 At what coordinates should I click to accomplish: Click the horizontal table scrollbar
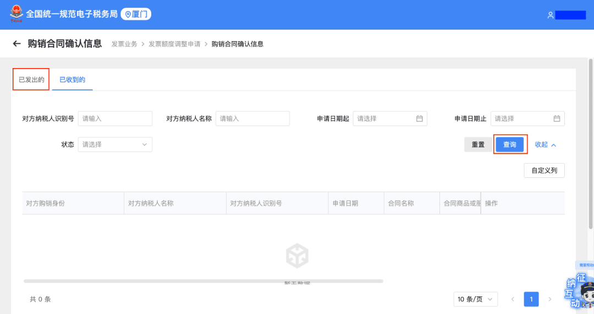[x=204, y=281]
